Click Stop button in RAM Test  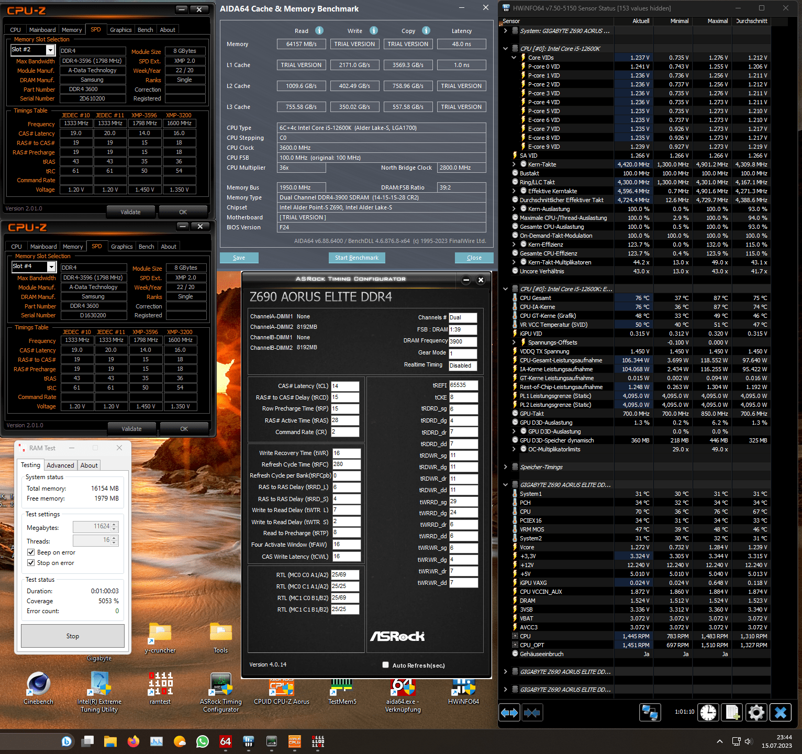point(73,636)
